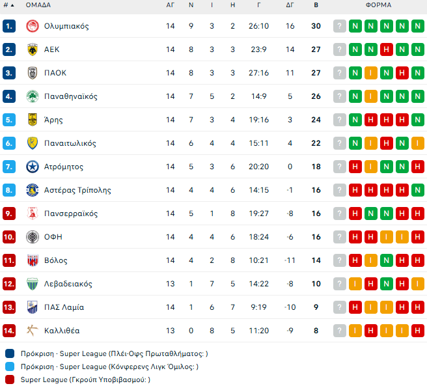Click the ΠΑΟΚ team crest

32,73
